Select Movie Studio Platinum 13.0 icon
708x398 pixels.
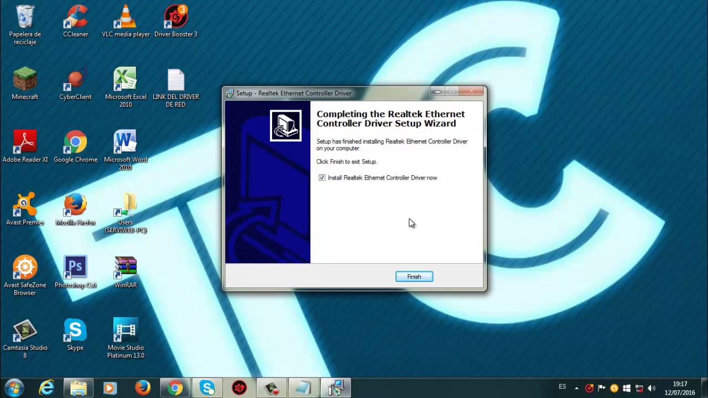[x=126, y=339]
